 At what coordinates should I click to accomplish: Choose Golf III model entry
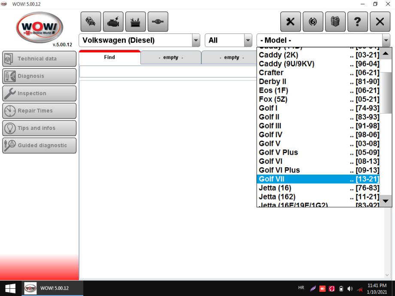tap(319, 126)
